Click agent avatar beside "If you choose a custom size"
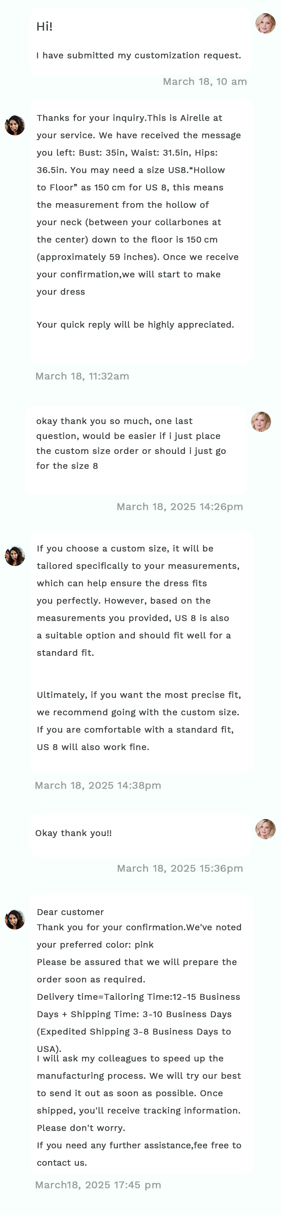The image size is (282, 1215). tap(15, 556)
